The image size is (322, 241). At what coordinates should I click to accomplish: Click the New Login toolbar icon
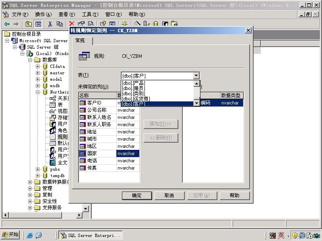[165, 24]
